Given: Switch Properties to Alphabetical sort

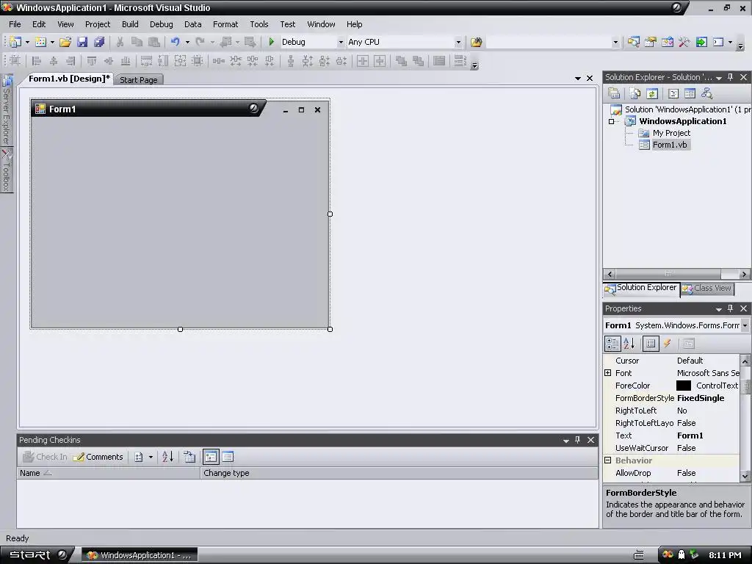Looking at the screenshot, I should tap(629, 344).
